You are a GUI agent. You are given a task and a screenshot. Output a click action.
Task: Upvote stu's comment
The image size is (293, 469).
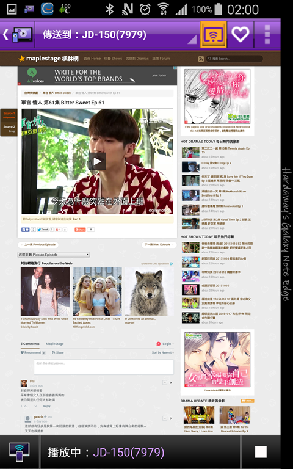coord(26,406)
